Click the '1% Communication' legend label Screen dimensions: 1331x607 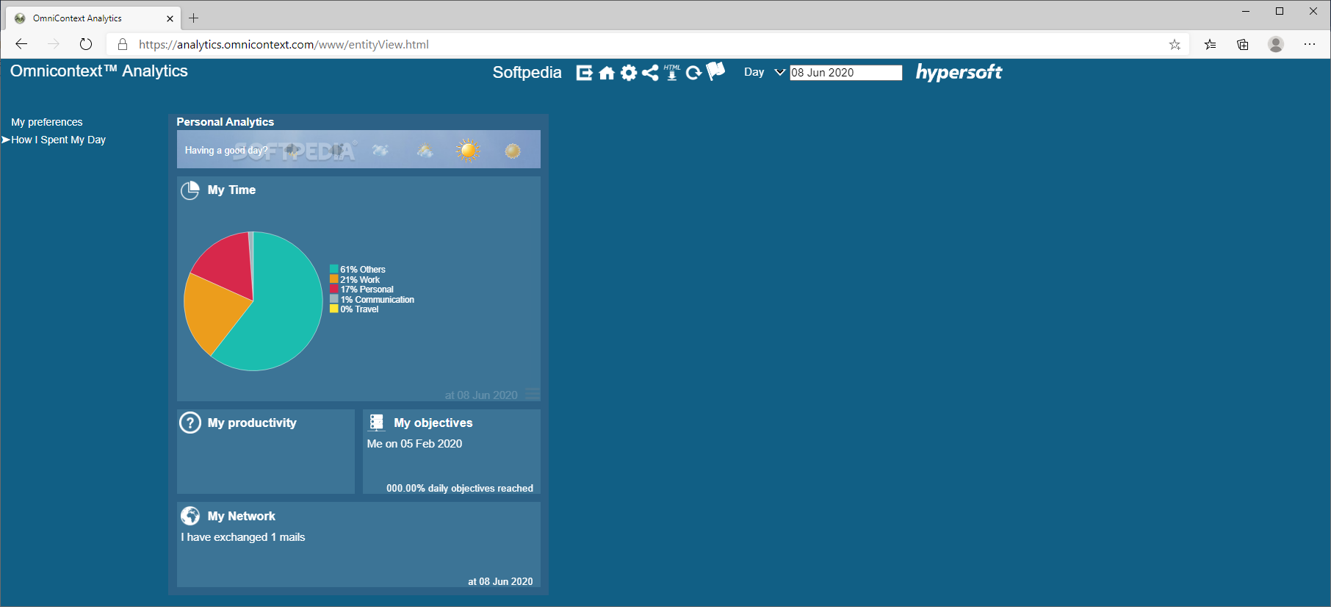[x=378, y=300]
